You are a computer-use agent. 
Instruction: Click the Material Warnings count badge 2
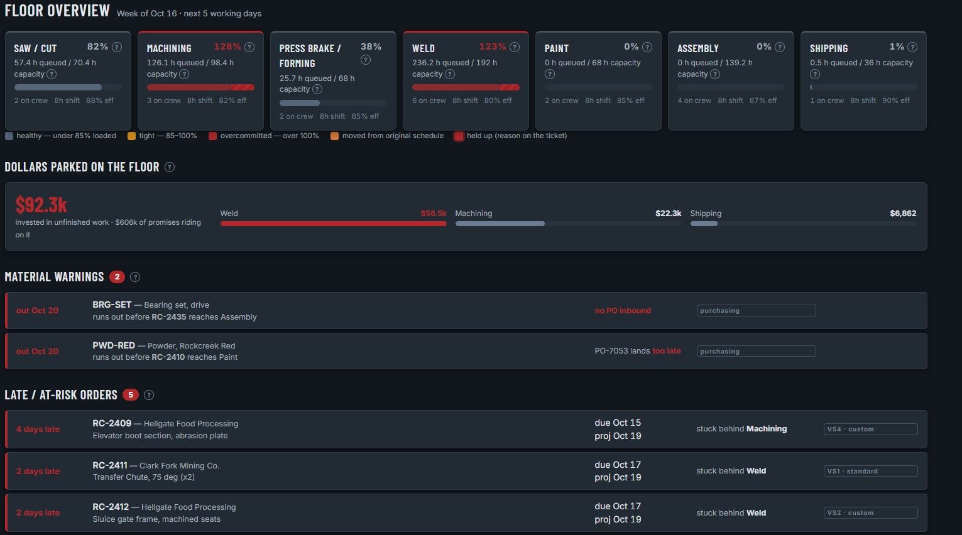tap(117, 277)
